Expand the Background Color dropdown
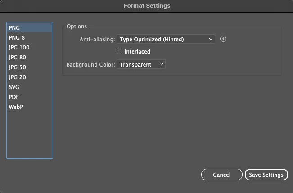 (141, 65)
